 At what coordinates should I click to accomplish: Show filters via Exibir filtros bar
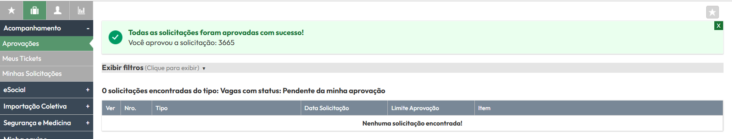pos(412,68)
